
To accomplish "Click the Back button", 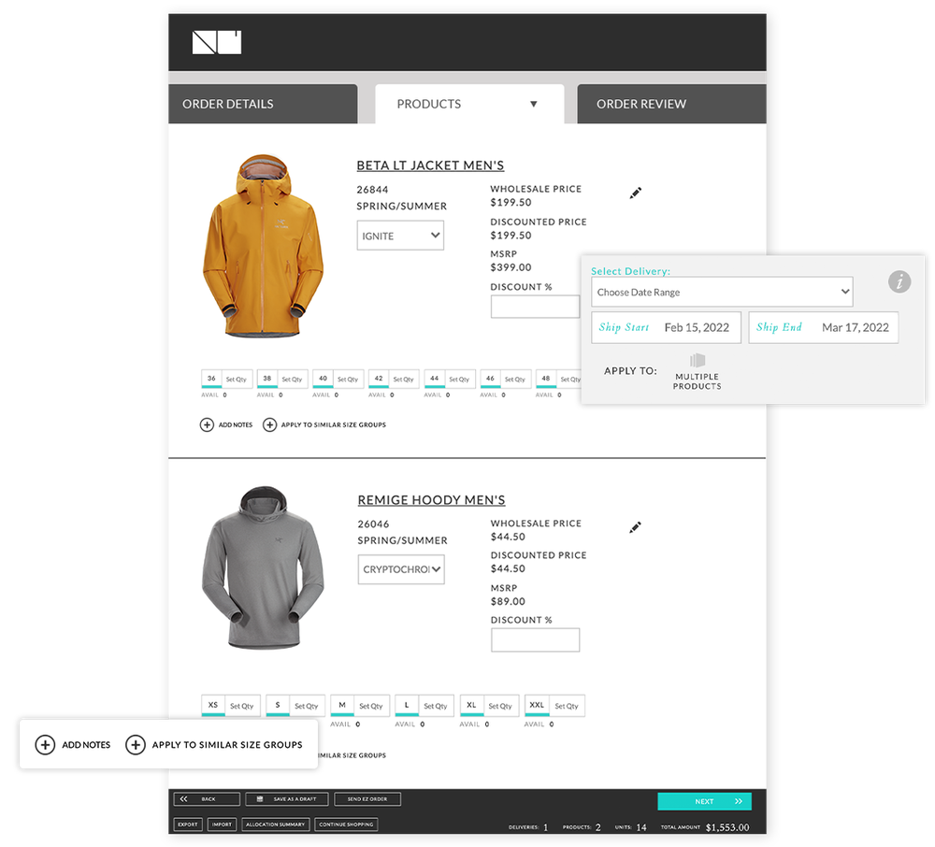I will [207, 798].
